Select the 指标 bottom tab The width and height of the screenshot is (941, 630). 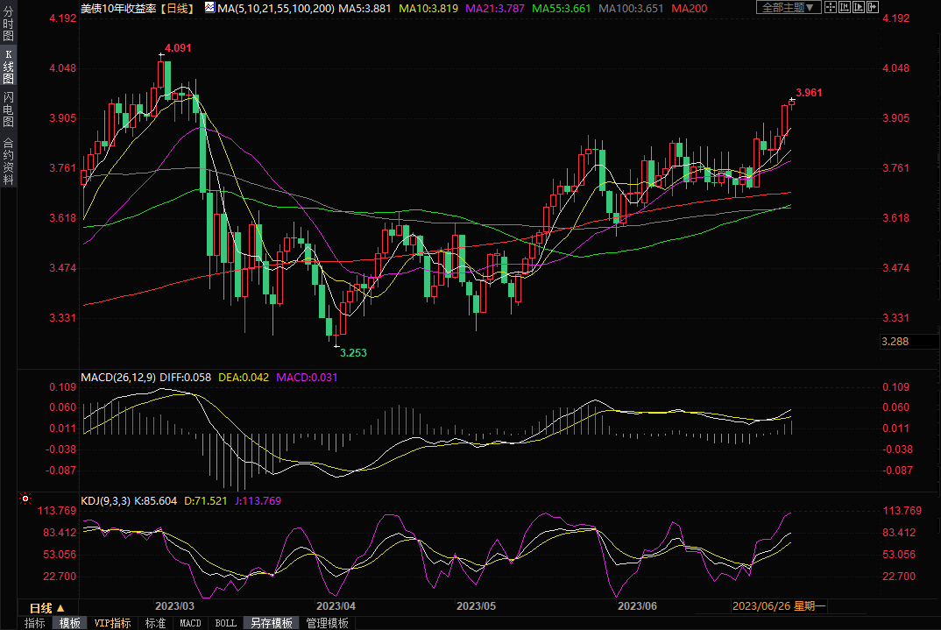(35, 623)
